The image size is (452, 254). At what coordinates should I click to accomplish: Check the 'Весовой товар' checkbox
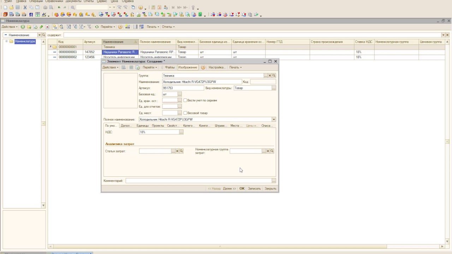[x=185, y=113]
